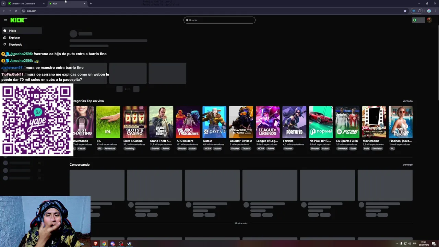The width and height of the screenshot is (439, 247).
Task: Open Chrome profile avatar
Action: 429,11
